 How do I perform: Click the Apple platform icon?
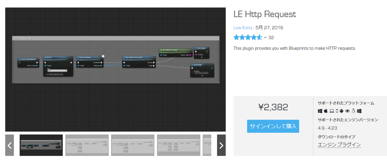tap(326, 111)
